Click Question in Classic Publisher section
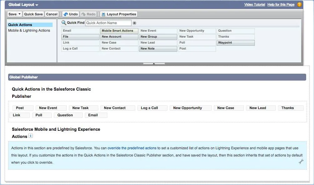This screenshot has height=185, width=314. pos(68,115)
